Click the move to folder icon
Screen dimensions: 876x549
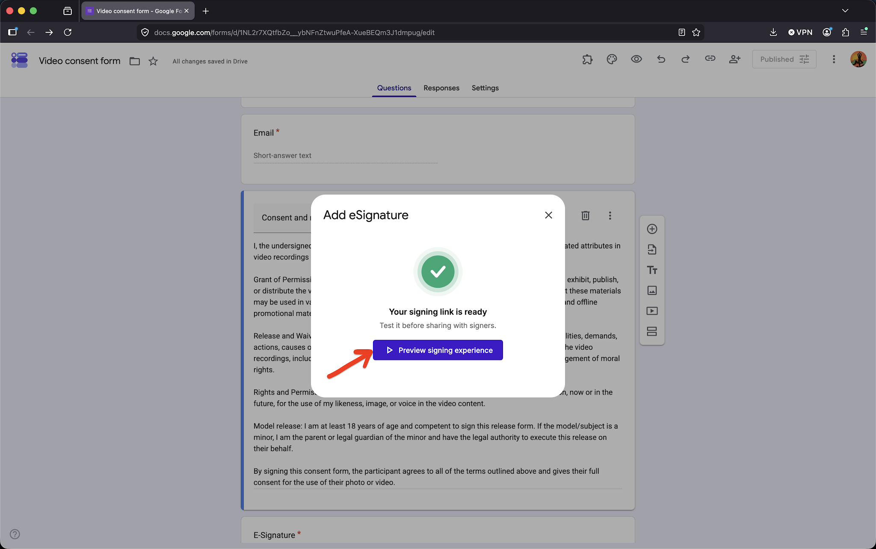click(135, 61)
